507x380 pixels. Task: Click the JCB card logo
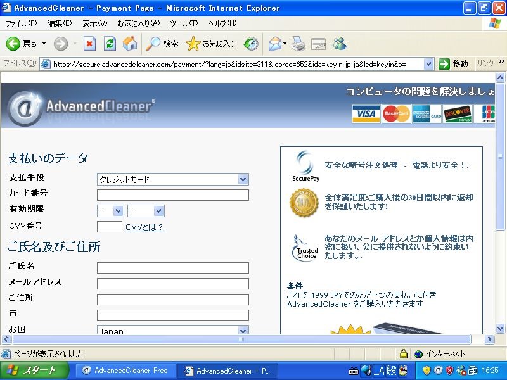(x=485, y=113)
